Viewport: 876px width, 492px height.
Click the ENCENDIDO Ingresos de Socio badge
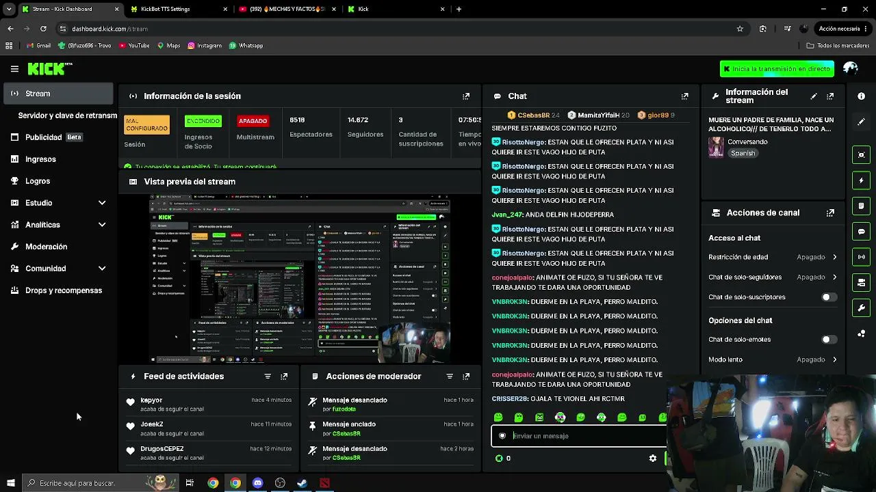(x=203, y=121)
